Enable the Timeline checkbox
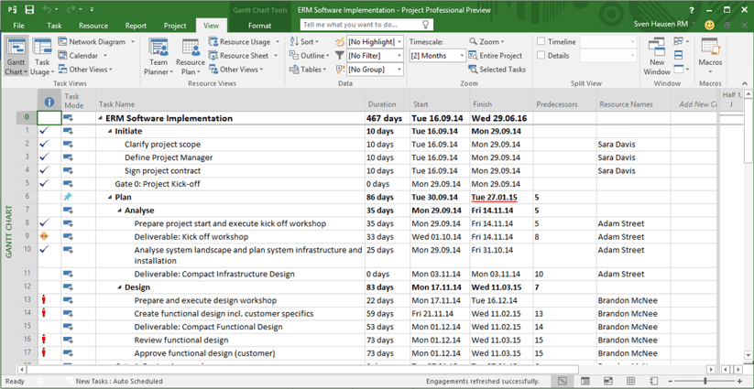This screenshot has height=389, width=754. pos(541,42)
